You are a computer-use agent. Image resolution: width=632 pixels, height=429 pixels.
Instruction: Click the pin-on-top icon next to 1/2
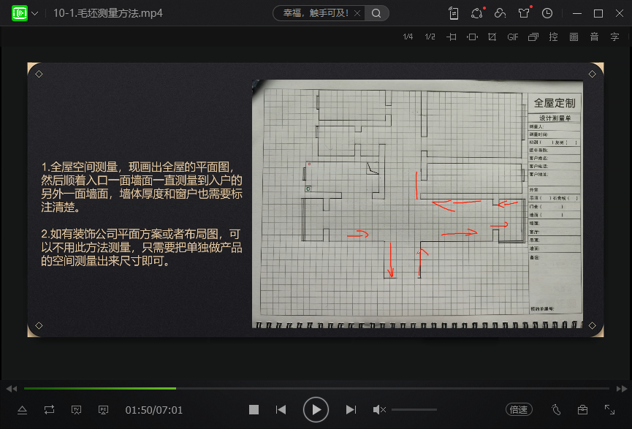coord(452,37)
